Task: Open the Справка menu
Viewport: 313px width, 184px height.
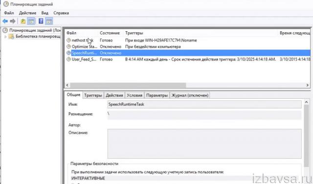Action: [61, 13]
